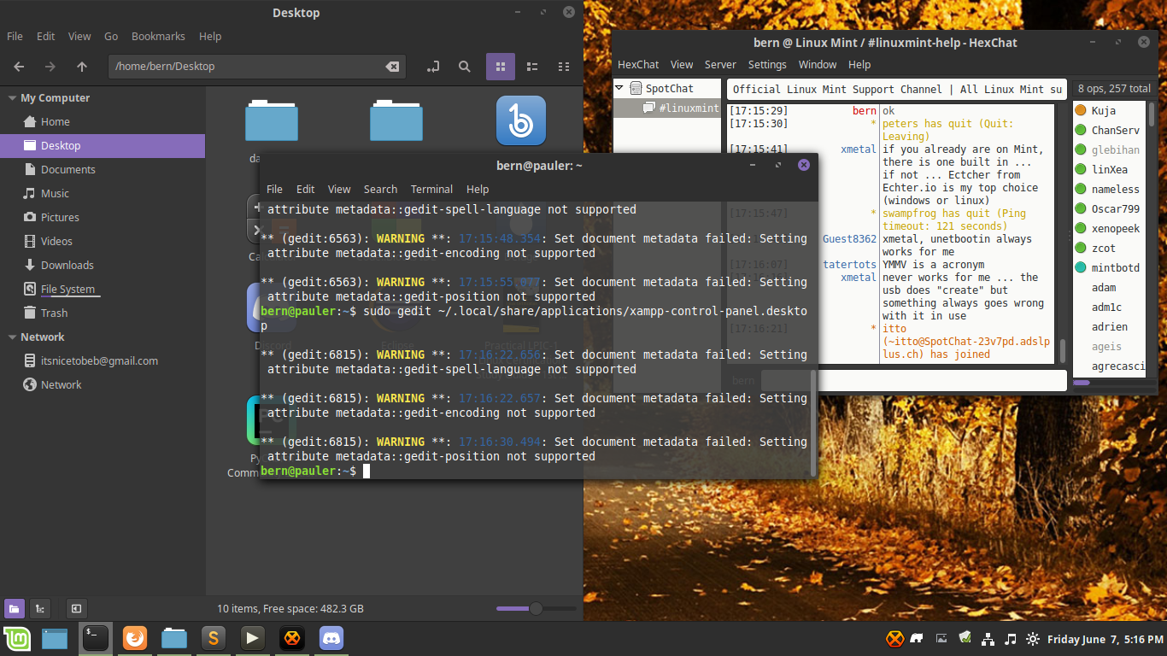Image resolution: width=1167 pixels, height=656 pixels.
Task: Collapse the Network section in sidebar
Action: [12, 337]
